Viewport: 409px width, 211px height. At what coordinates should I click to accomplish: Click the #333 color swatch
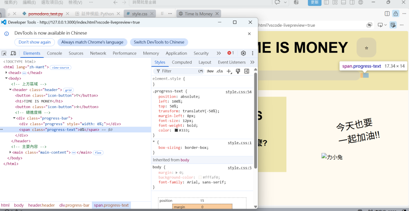[176, 130]
